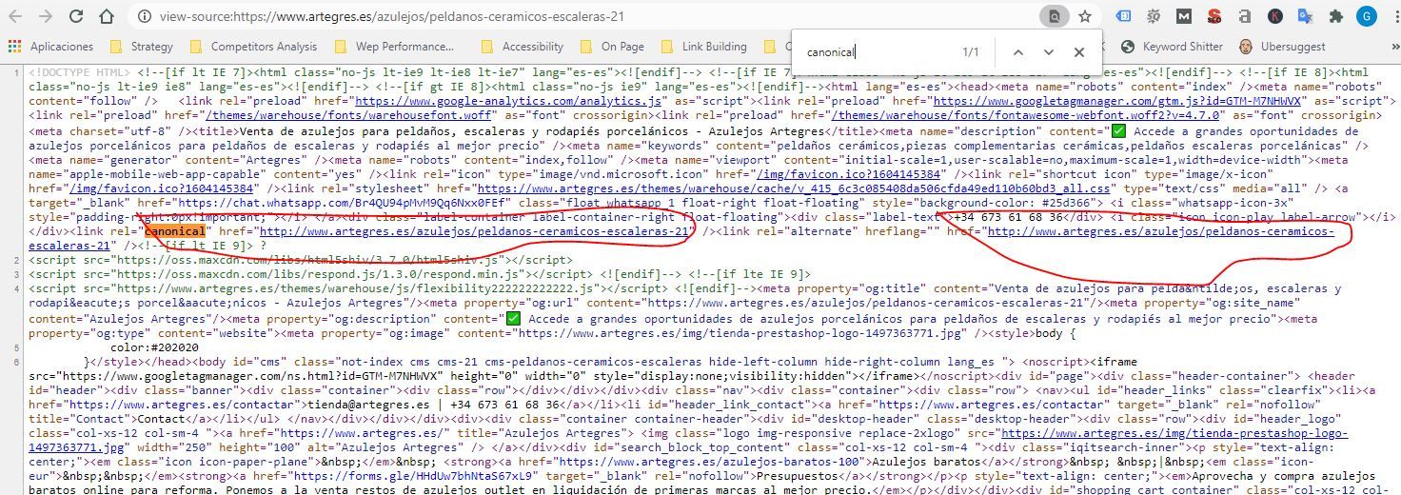Open the Accessibility bookmarks folder
This screenshot has height=495, width=1401.
click(523, 47)
